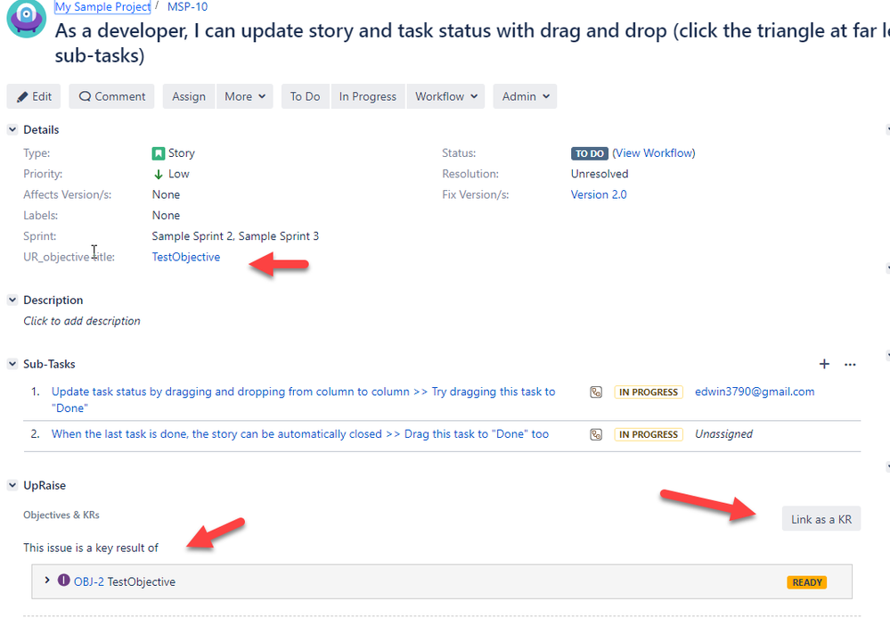Click the 'Sample Sprint 2, Sample Sprint 3' value
This screenshot has height=618, width=890.
pyautogui.click(x=235, y=236)
